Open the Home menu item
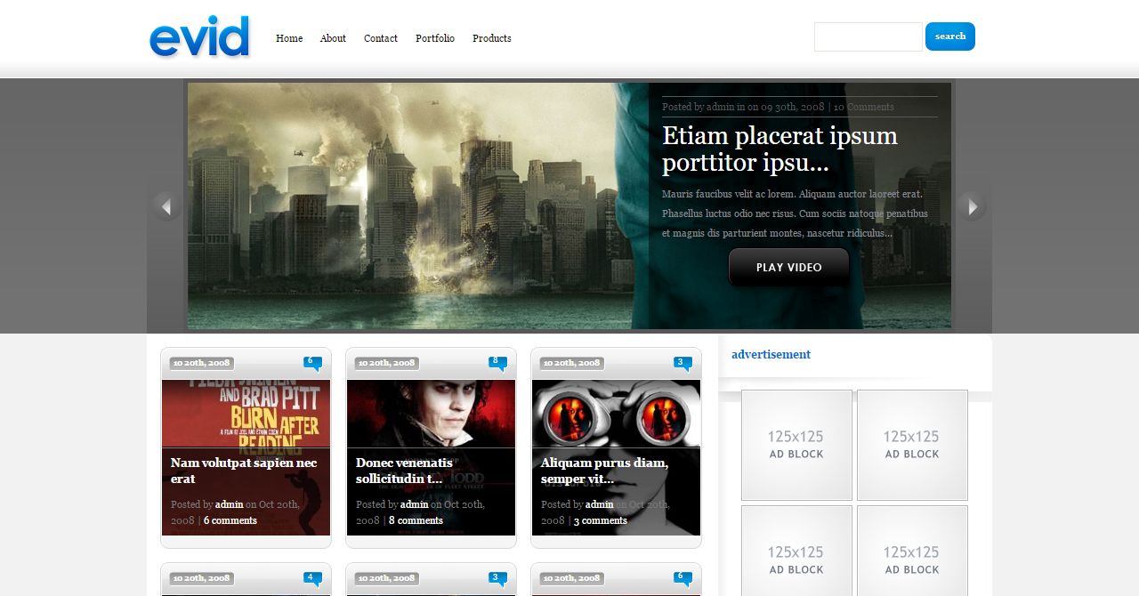Viewport: 1139px width, 596px height. (x=289, y=38)
